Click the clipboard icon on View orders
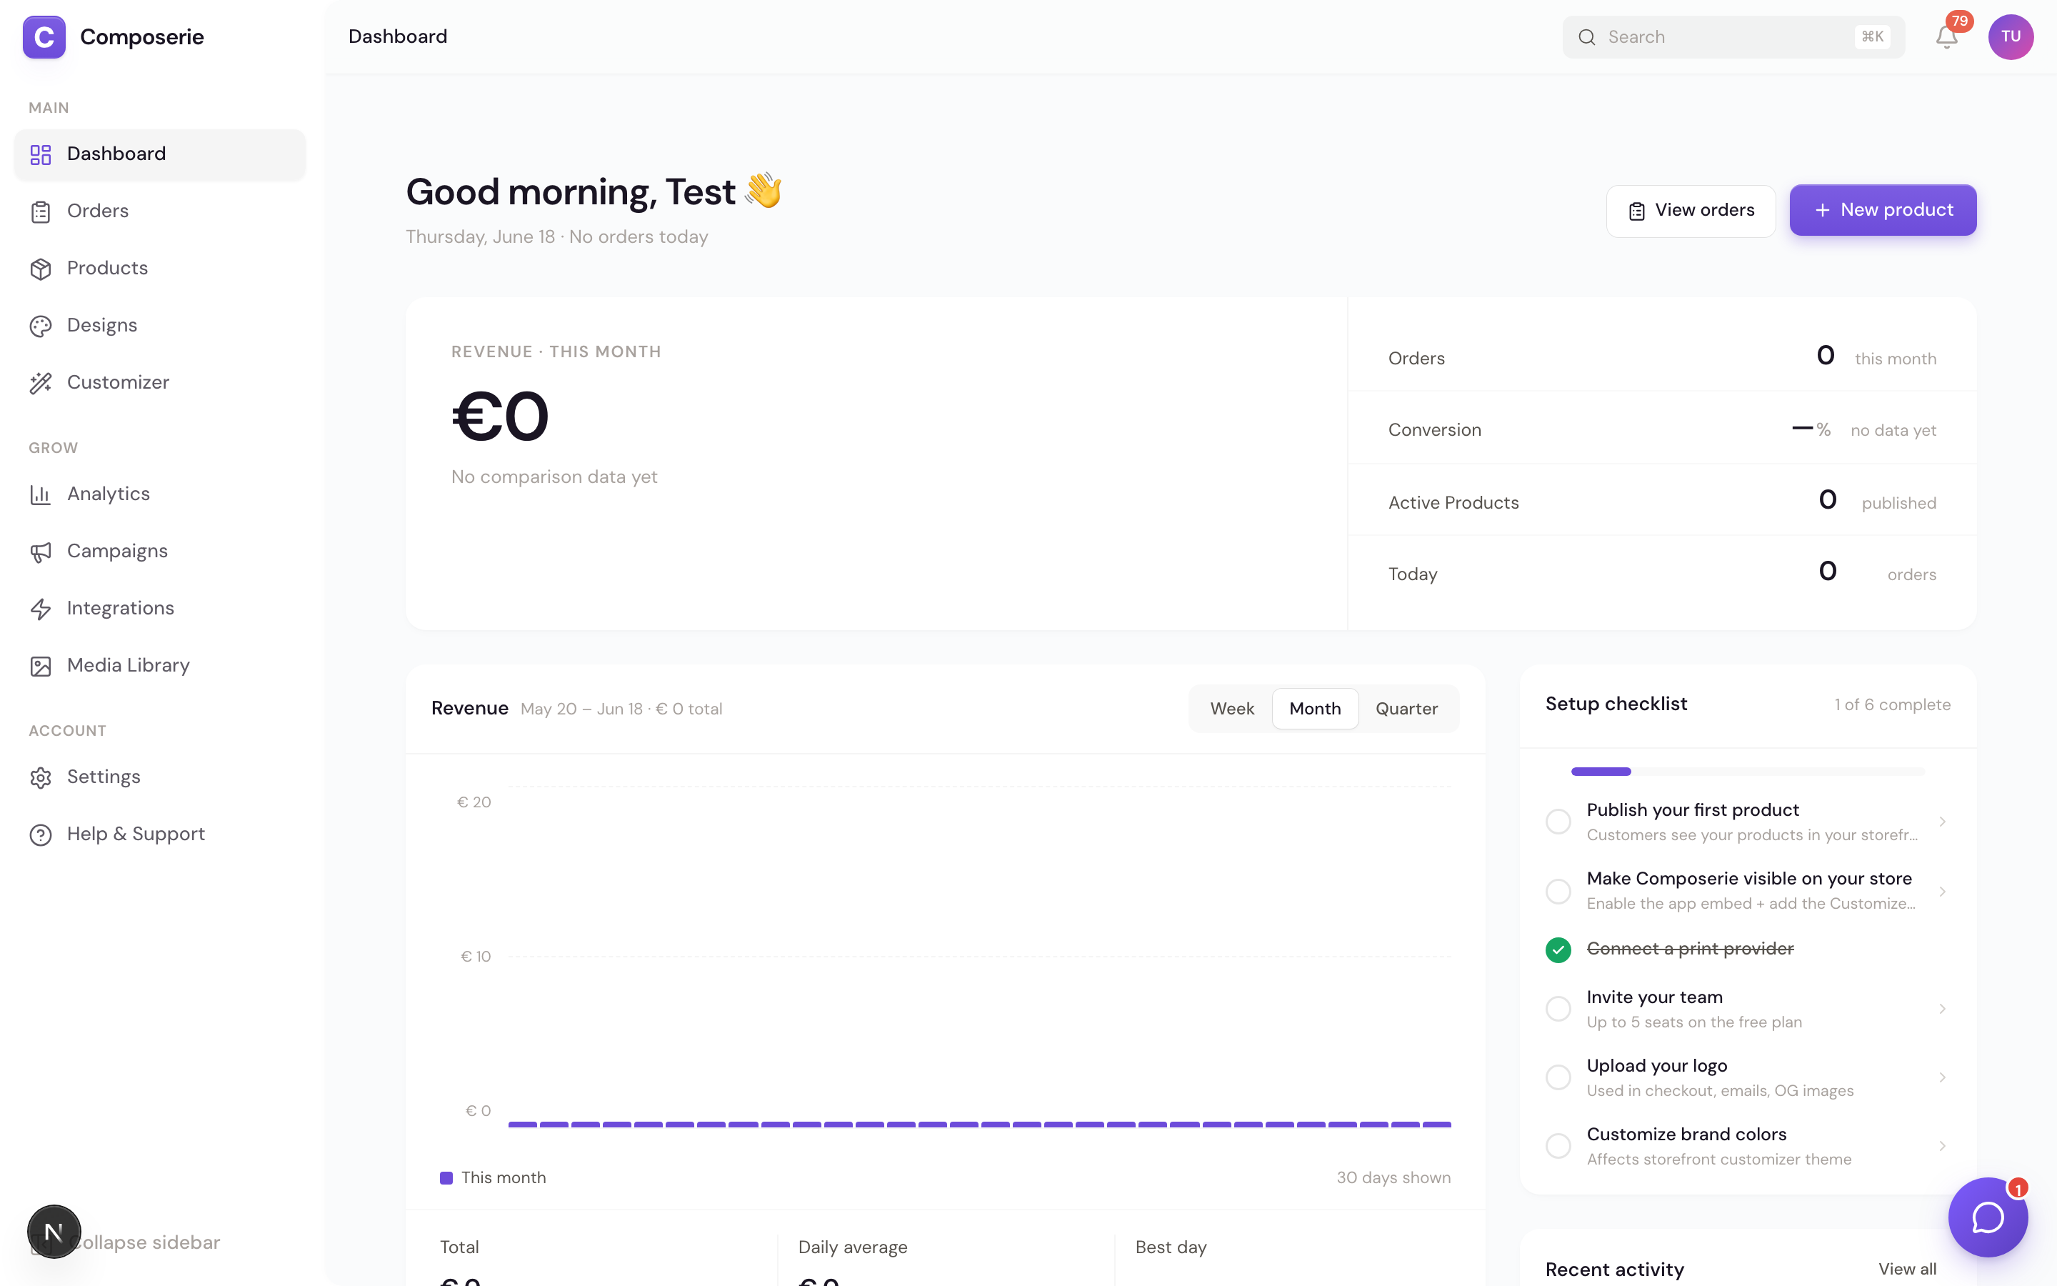Screen dimensions: 2057x1286 (1636, 211)
